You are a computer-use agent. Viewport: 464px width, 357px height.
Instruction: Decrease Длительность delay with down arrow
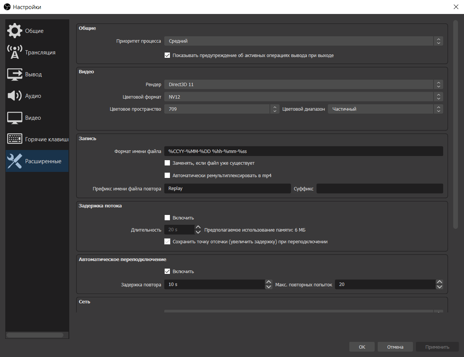(x=198, y=232)
